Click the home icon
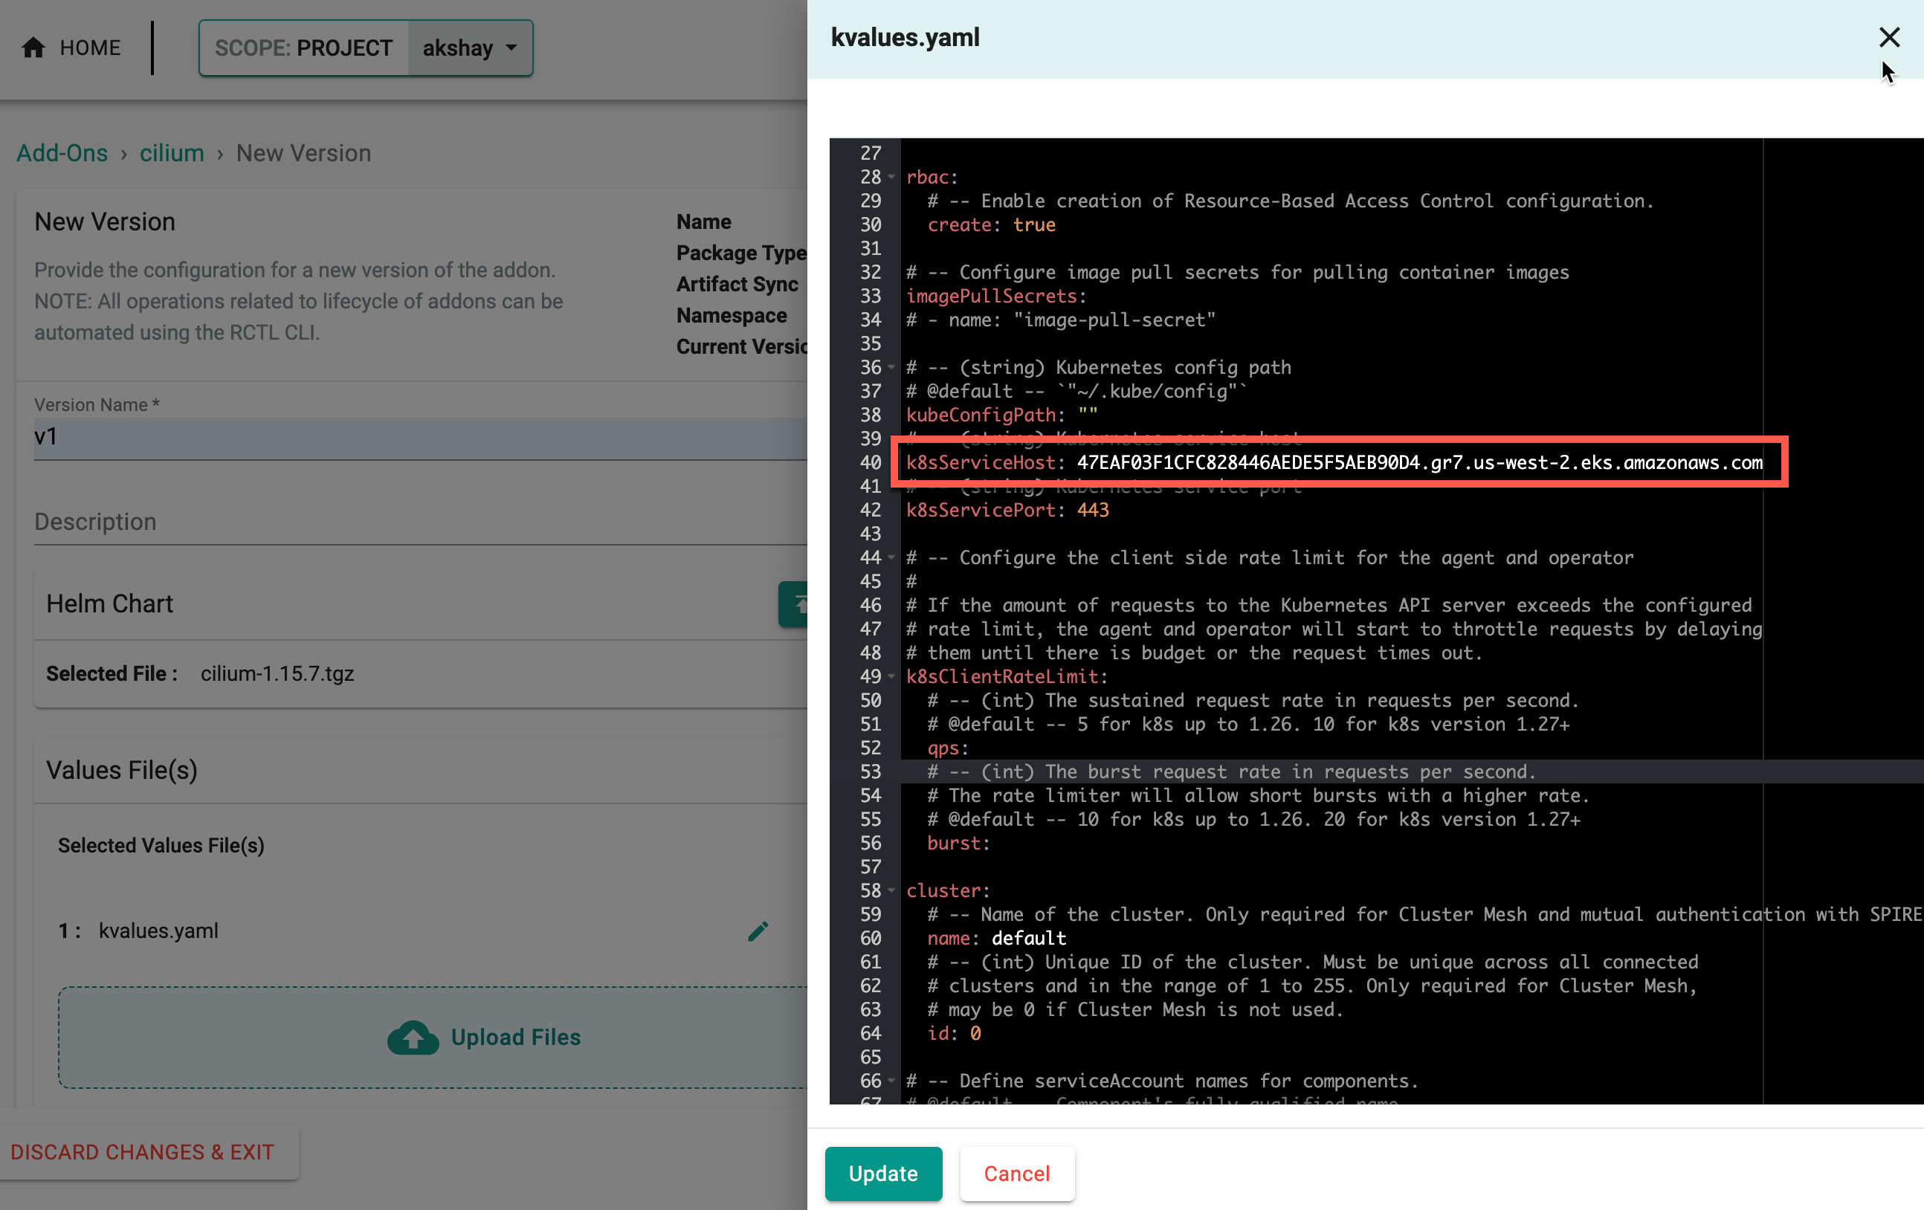 pyautogui.click(x=33, y=48)
